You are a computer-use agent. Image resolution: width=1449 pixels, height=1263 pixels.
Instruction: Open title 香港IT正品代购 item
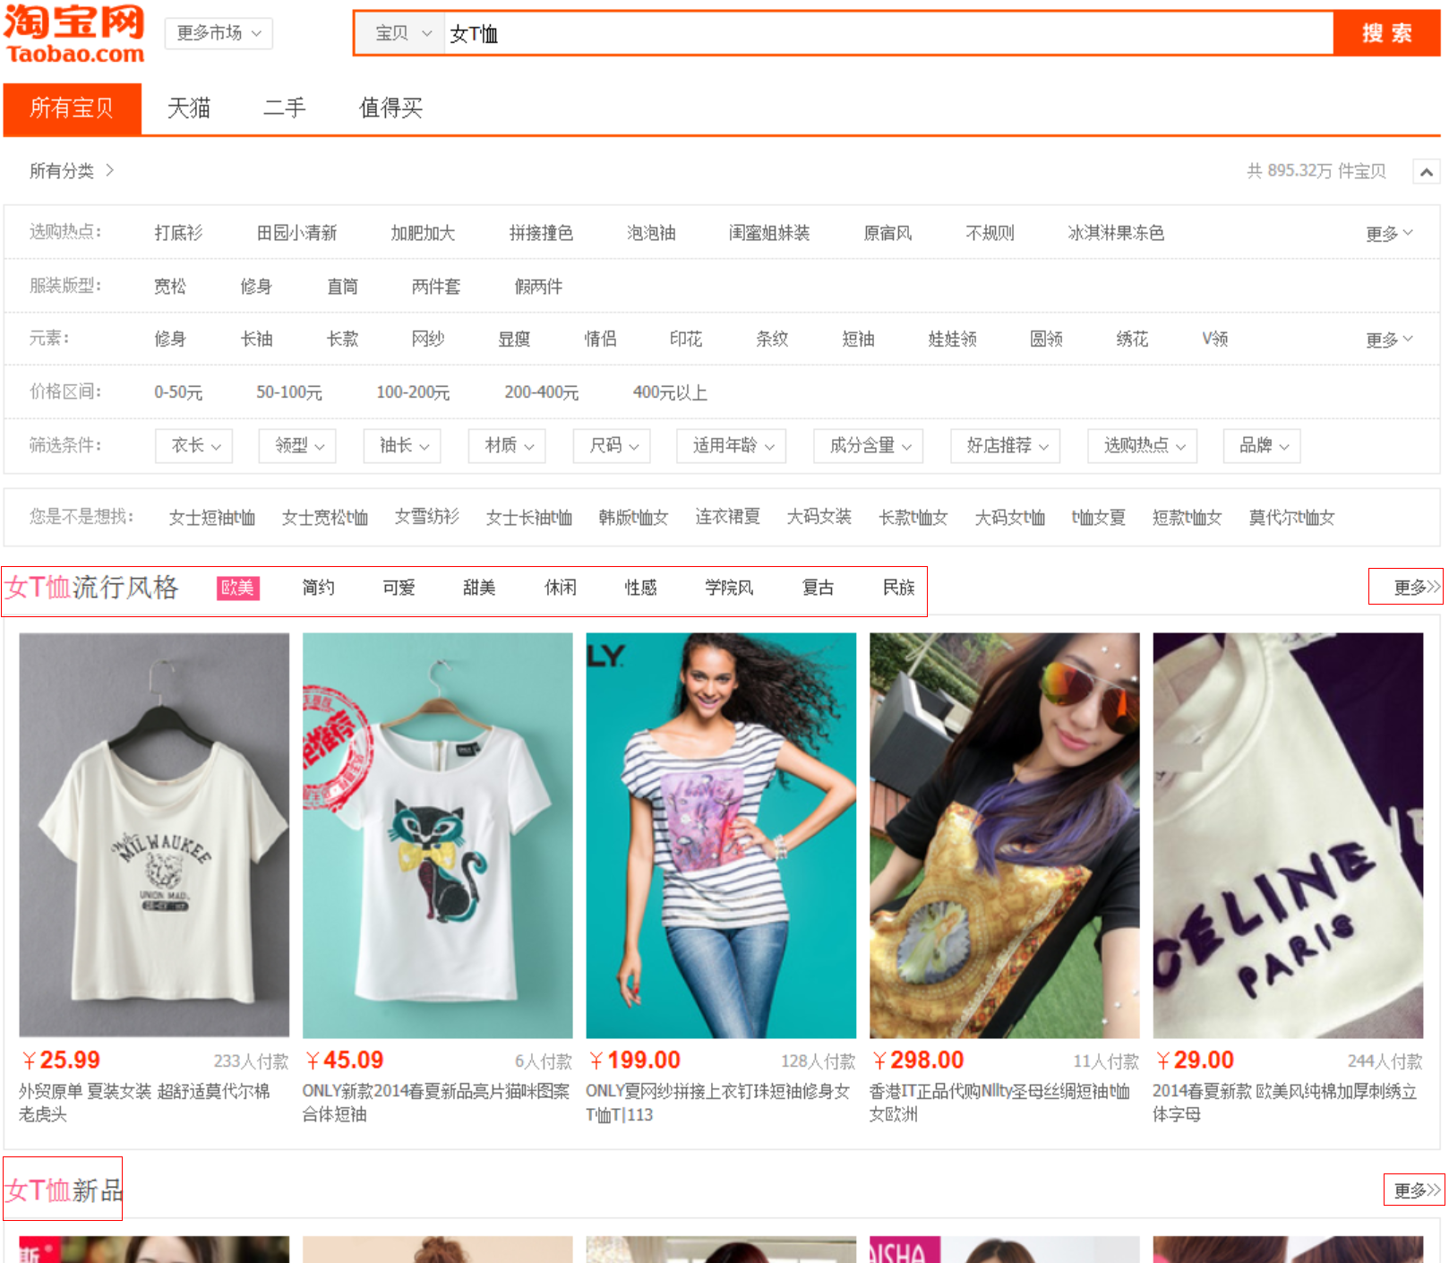pyautogui.click(x=999, y=1103)
